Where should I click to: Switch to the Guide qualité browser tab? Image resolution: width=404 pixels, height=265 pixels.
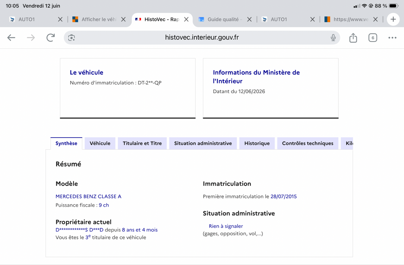click(x=219, y=20)
